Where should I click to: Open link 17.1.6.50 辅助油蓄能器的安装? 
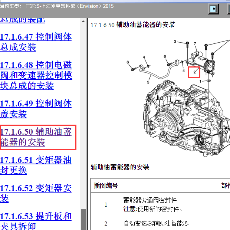pos(36,137)
